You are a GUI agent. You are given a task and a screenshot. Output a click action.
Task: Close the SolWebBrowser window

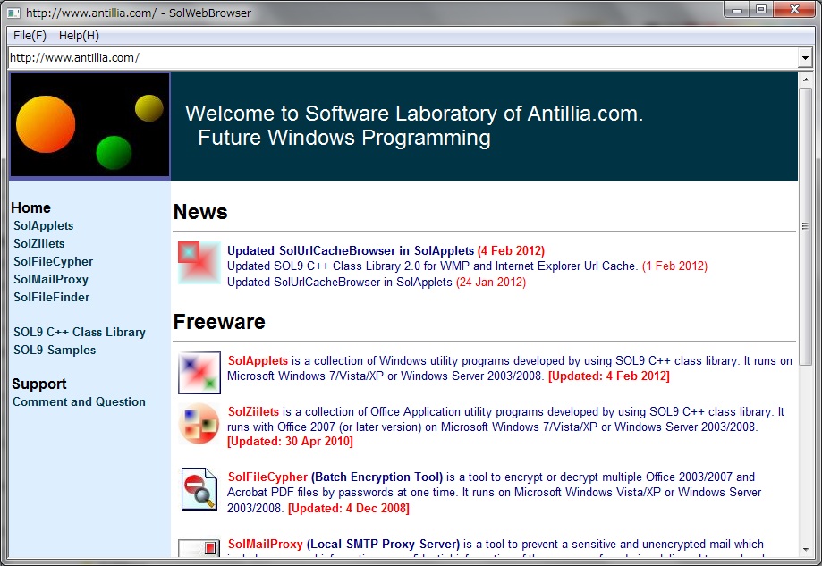pyautogui.click(x=794, y=10)
